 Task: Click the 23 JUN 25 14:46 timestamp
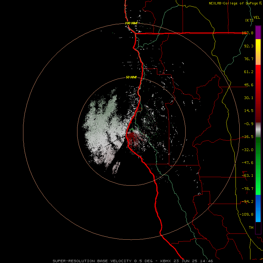pyautogui.click(x=193, y=261)
